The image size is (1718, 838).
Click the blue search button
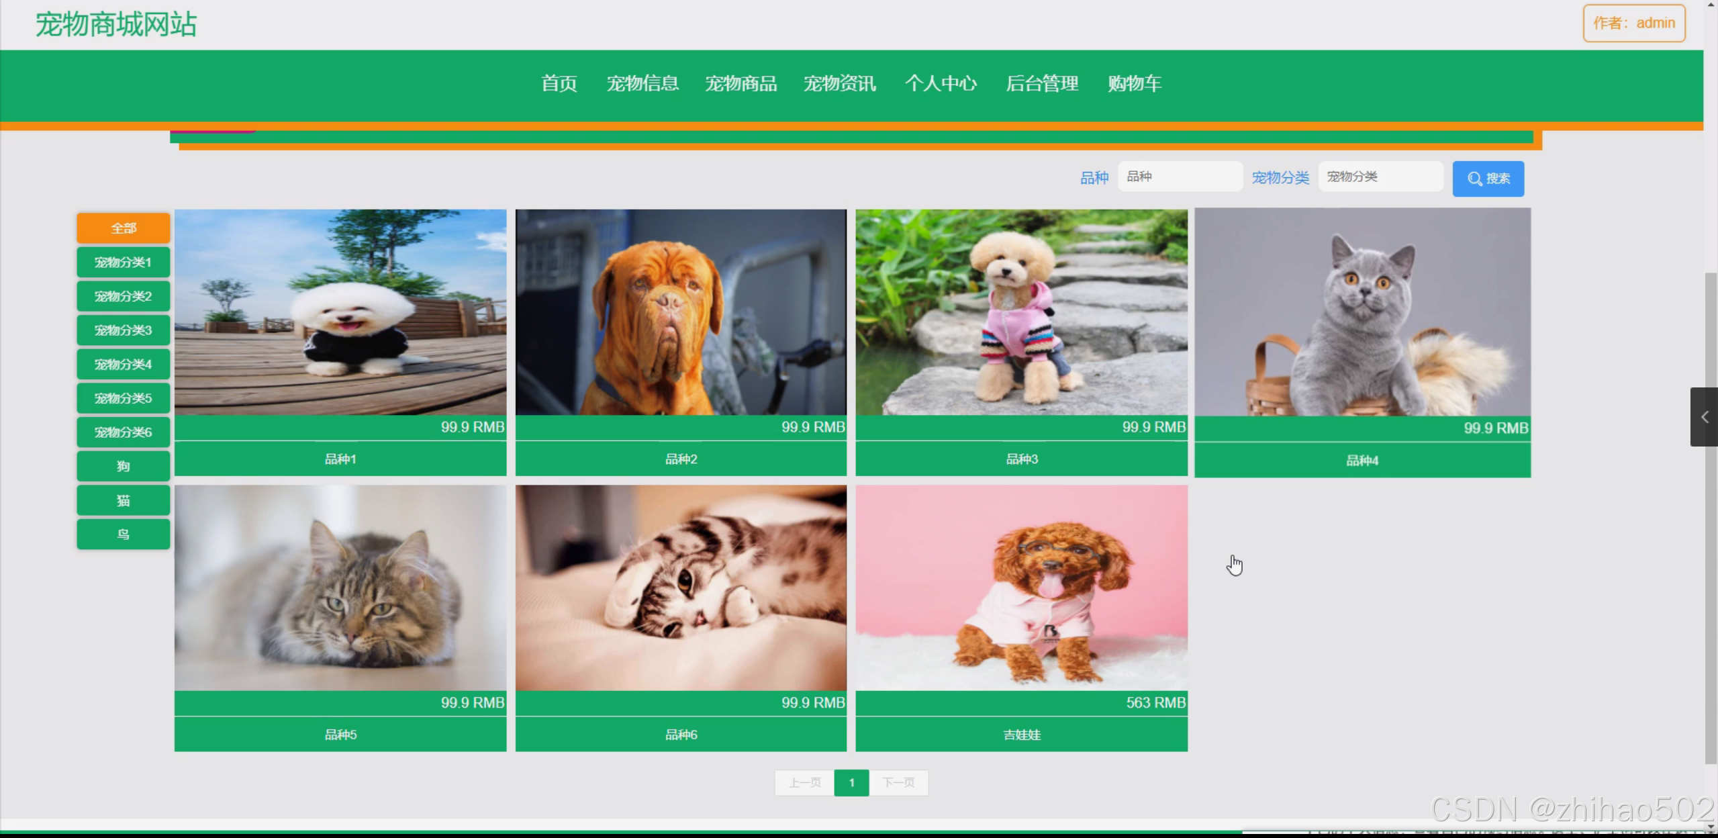pos(1488,179)
